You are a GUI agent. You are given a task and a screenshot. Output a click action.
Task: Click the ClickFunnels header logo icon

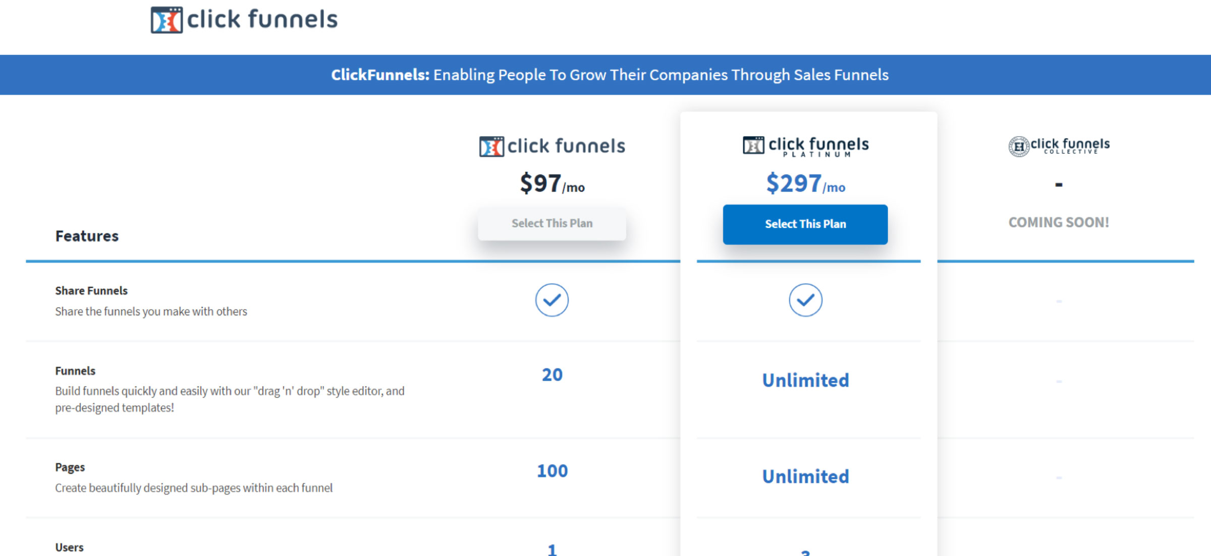click(x=167, y=20)
